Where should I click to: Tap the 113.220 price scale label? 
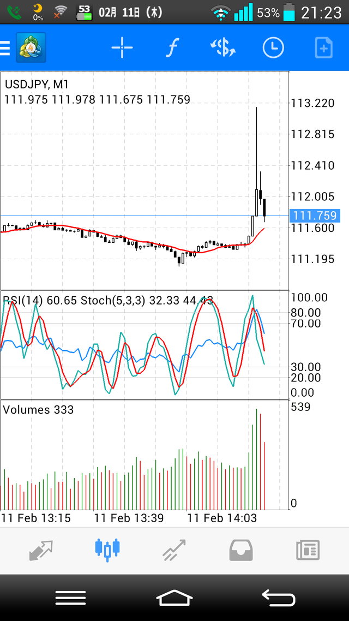click(x=312, y=103)
